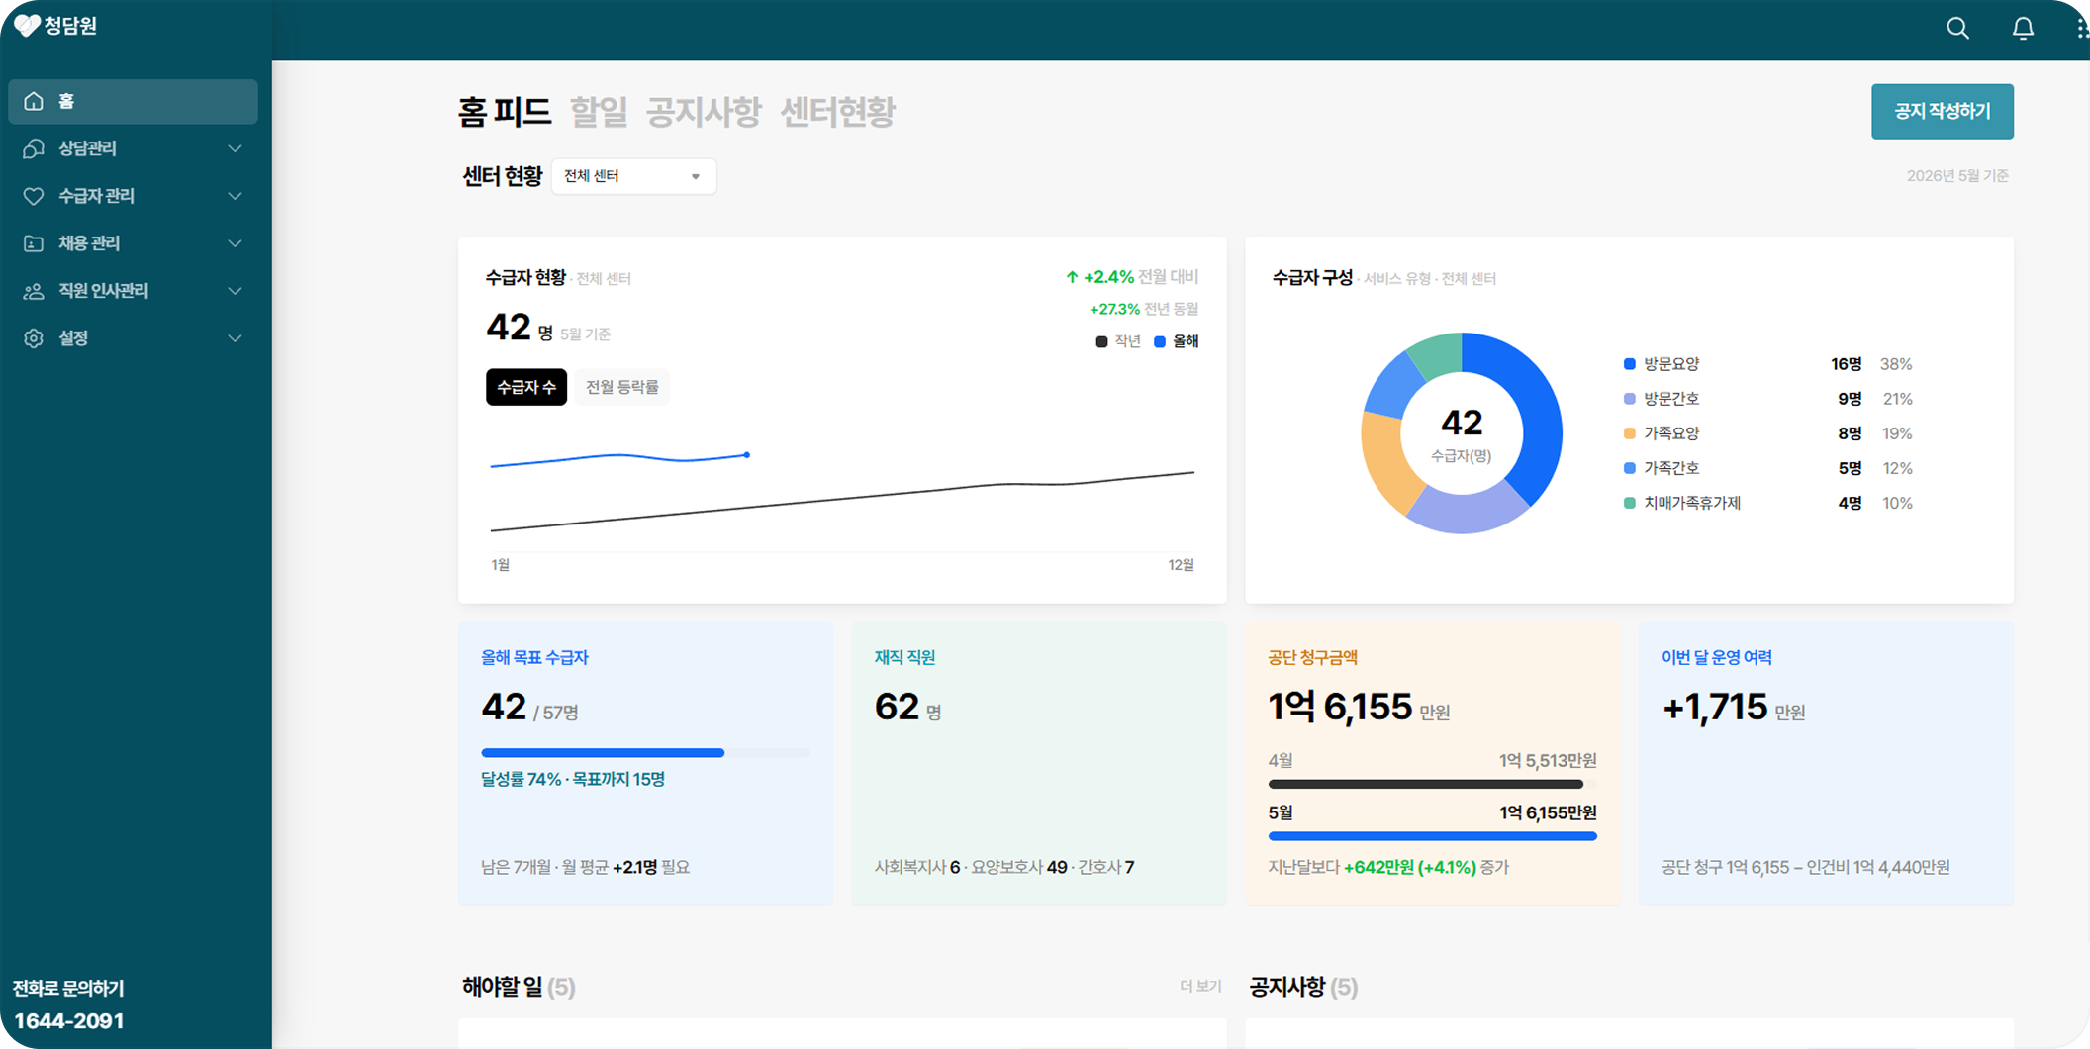Select 홈 in the sidebar

pos(133,101)
